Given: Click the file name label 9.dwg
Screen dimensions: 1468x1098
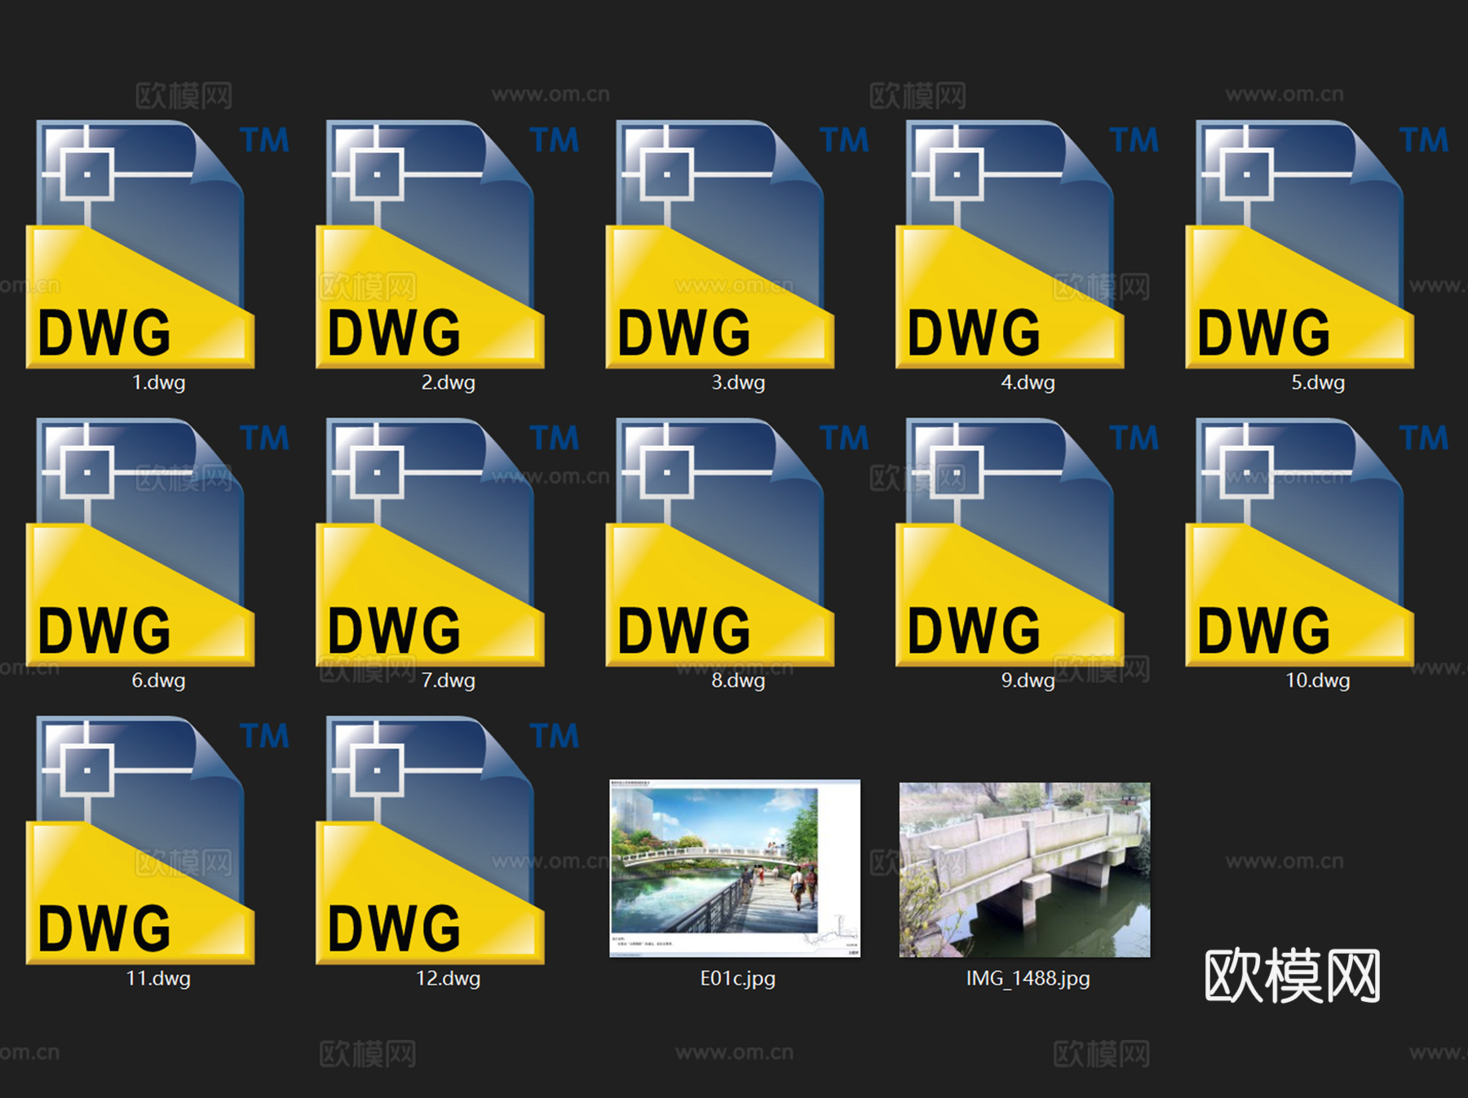Looking at the screenshot, I should point(1028,681).
